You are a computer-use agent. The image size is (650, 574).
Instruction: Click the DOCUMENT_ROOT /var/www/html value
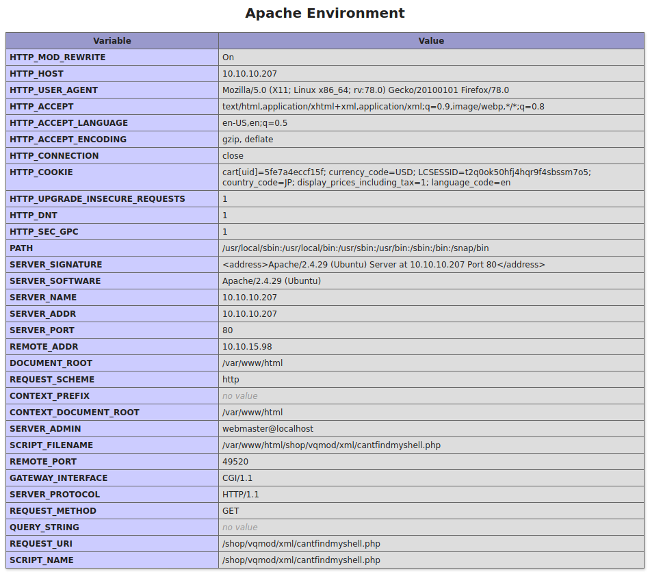252,363
